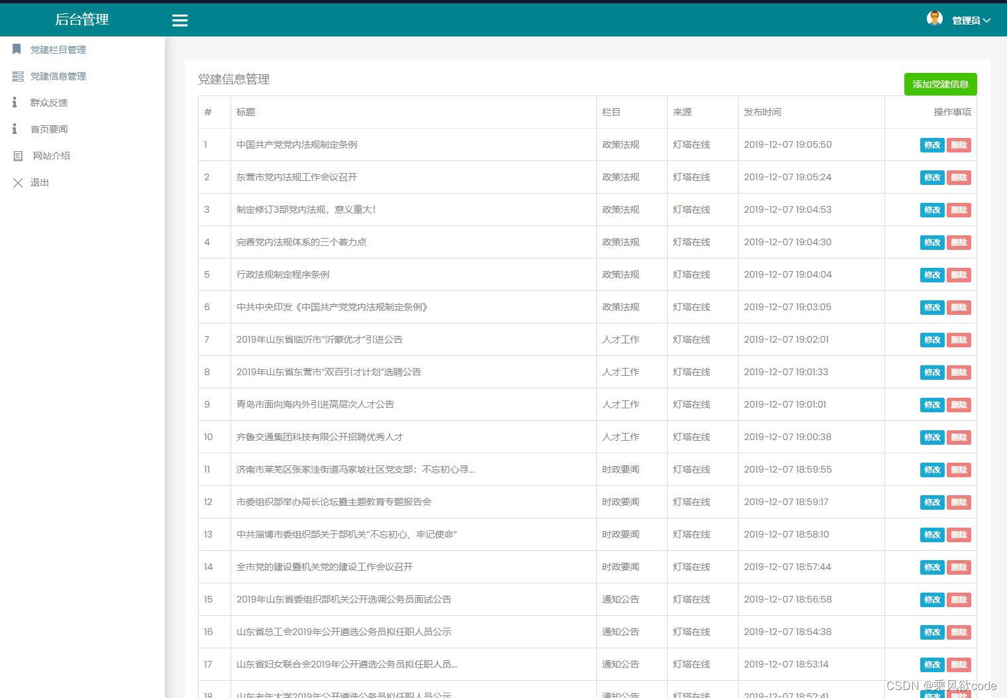The height and width of the screenshot is (698, 1007).
Task: Go to 群众反馈 menu item
Action: point(49,103)
